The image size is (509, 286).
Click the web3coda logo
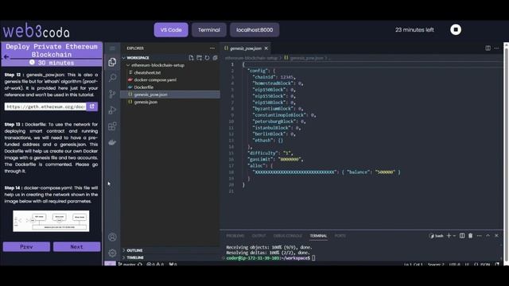[x=37, y=31]
